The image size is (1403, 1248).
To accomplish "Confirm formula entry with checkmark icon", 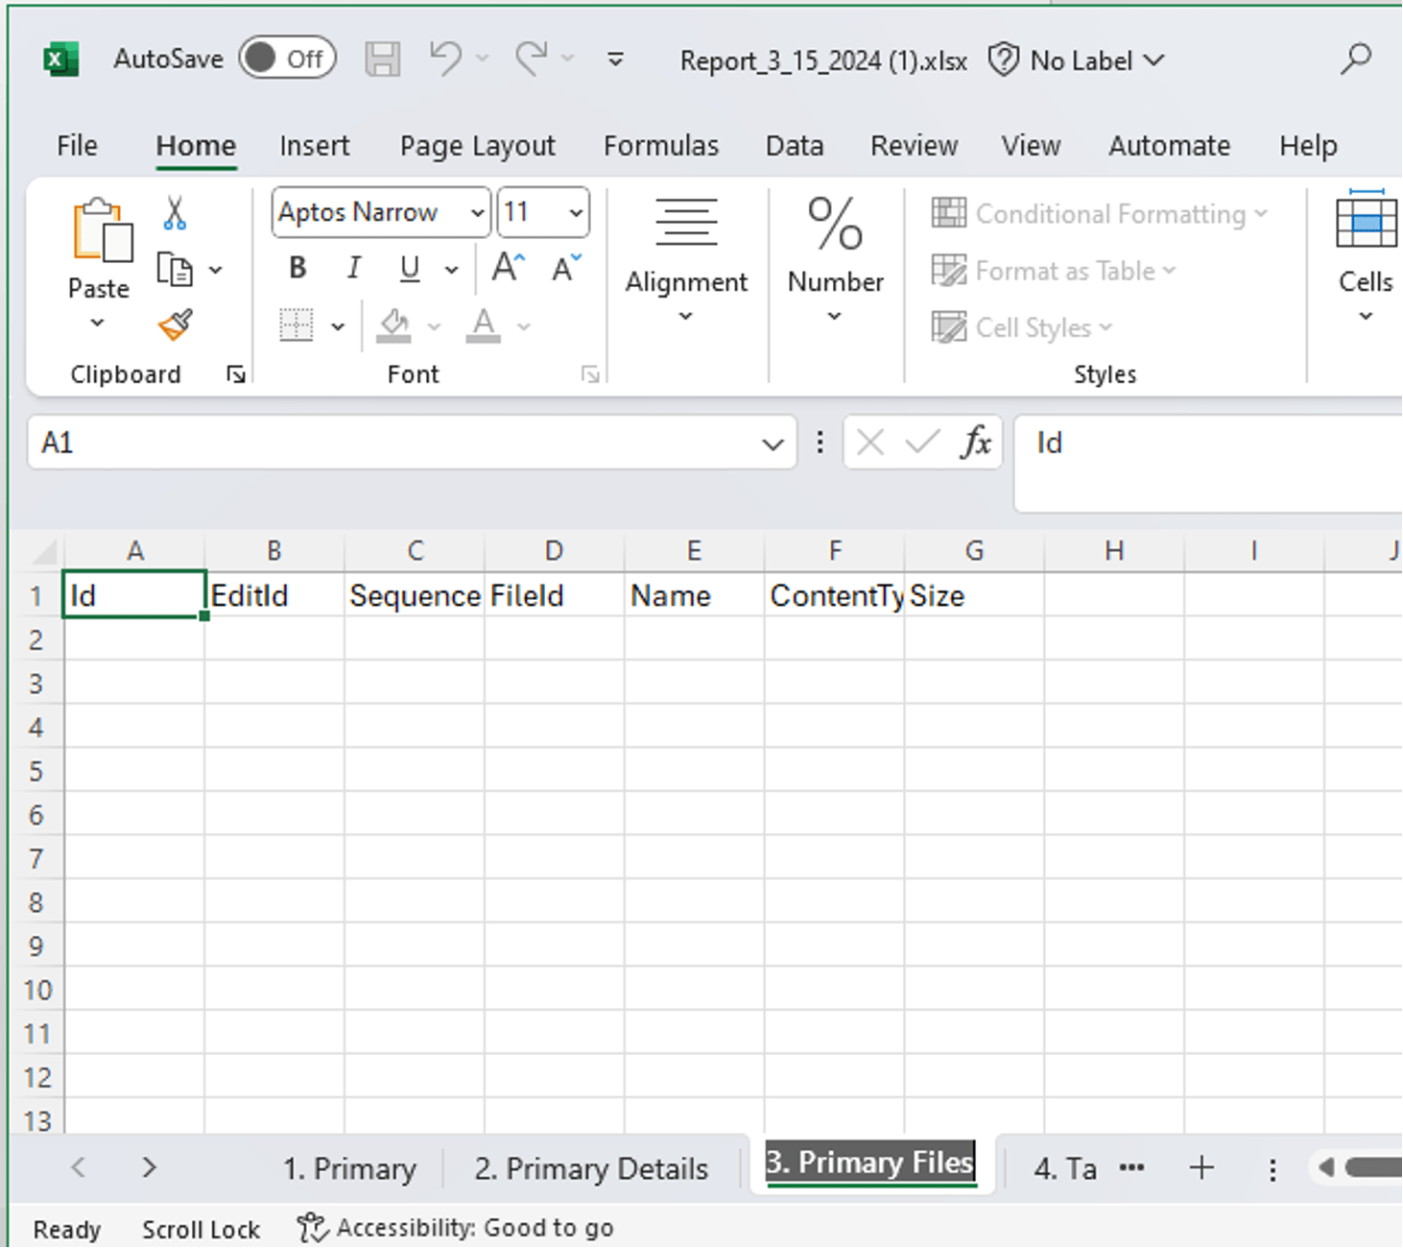I will [x=922, y=443].
